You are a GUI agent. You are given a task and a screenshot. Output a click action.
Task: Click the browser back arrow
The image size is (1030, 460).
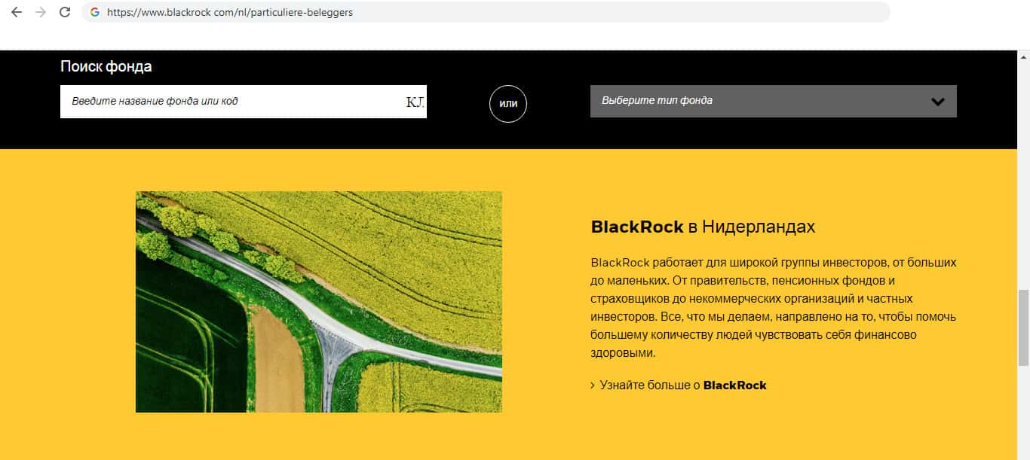tap(17, 12)
